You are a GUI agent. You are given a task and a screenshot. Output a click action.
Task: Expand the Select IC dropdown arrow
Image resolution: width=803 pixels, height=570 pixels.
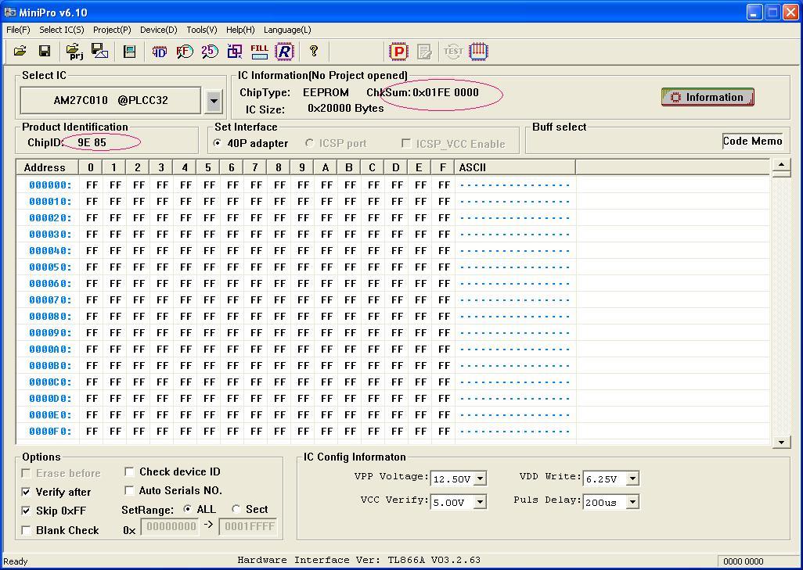[214, 101]
